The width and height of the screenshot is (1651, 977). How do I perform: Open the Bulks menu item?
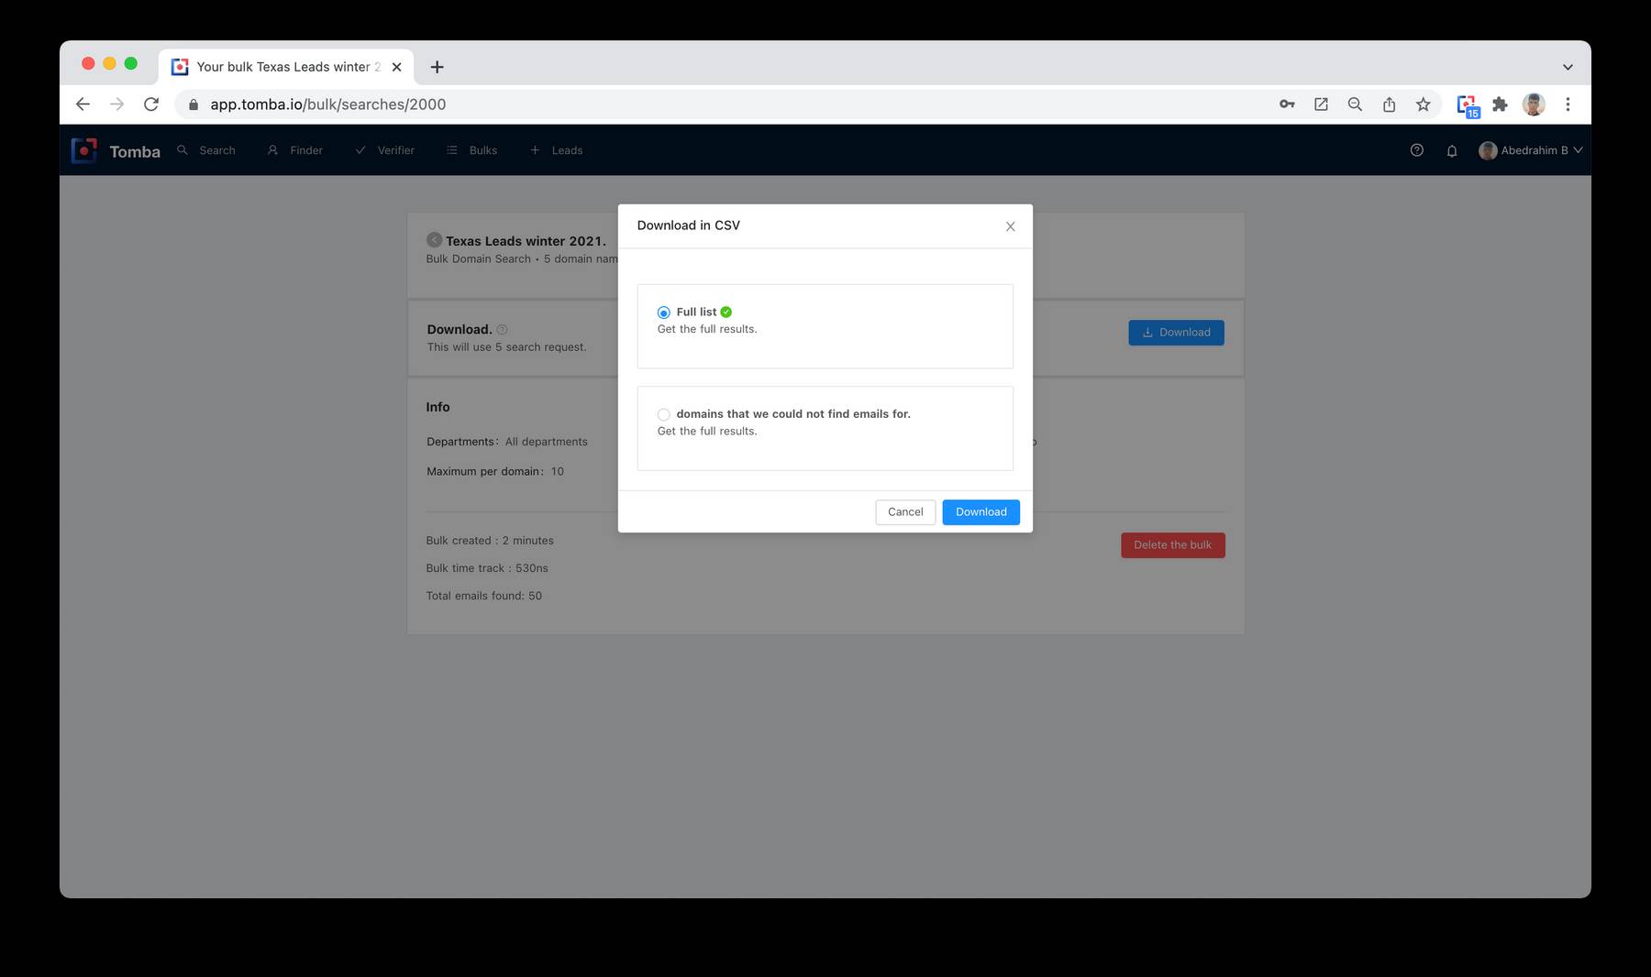[x=471, y=150]
